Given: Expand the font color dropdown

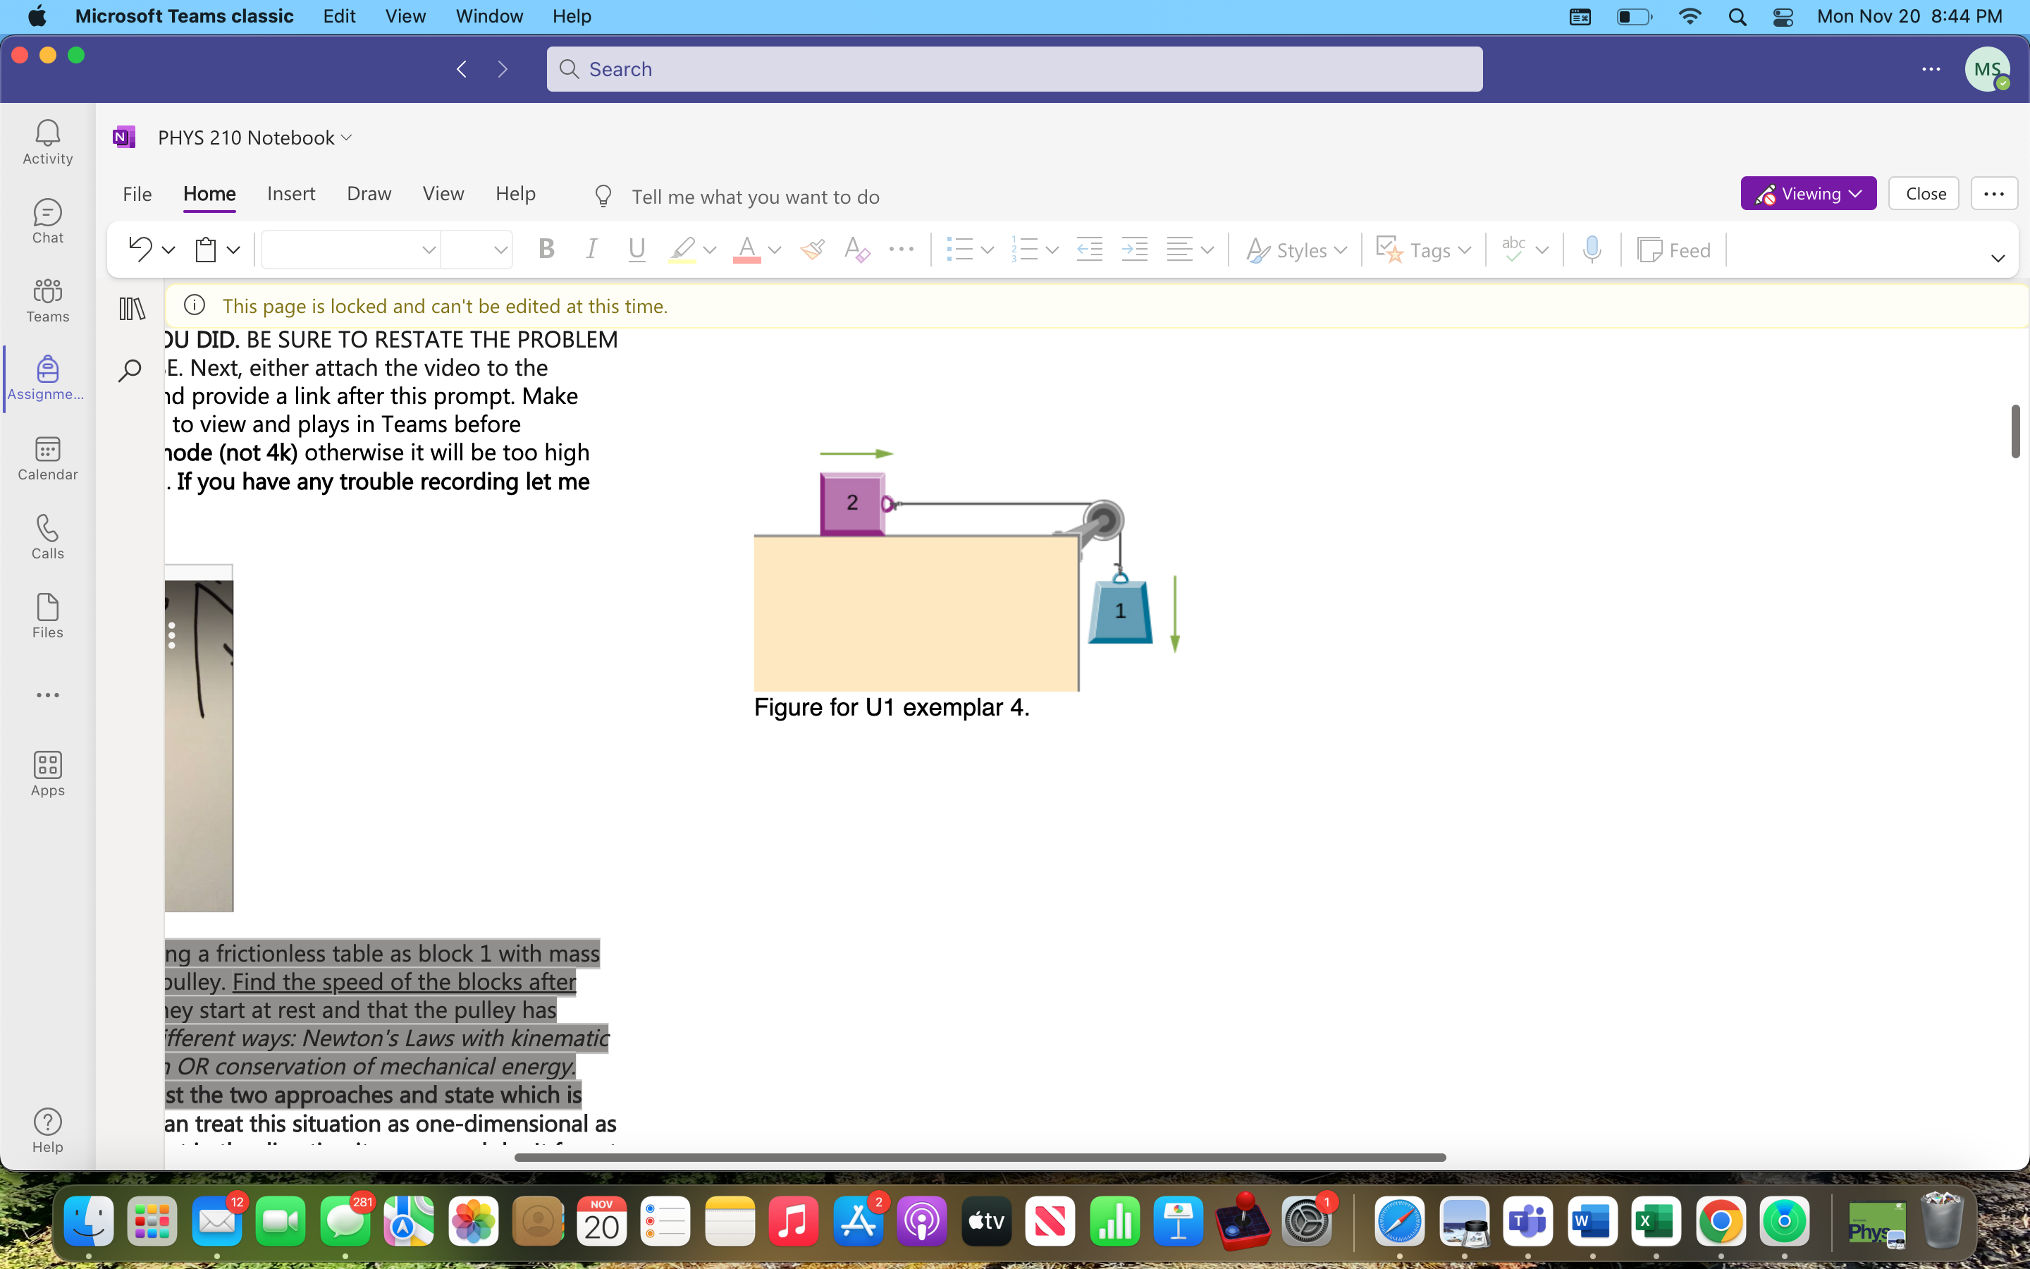Looking at the screenshot, I should [773, 250].
